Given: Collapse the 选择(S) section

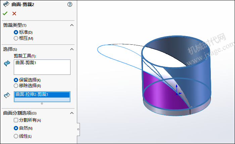Looking at the screenshot, I should [72, 49].
